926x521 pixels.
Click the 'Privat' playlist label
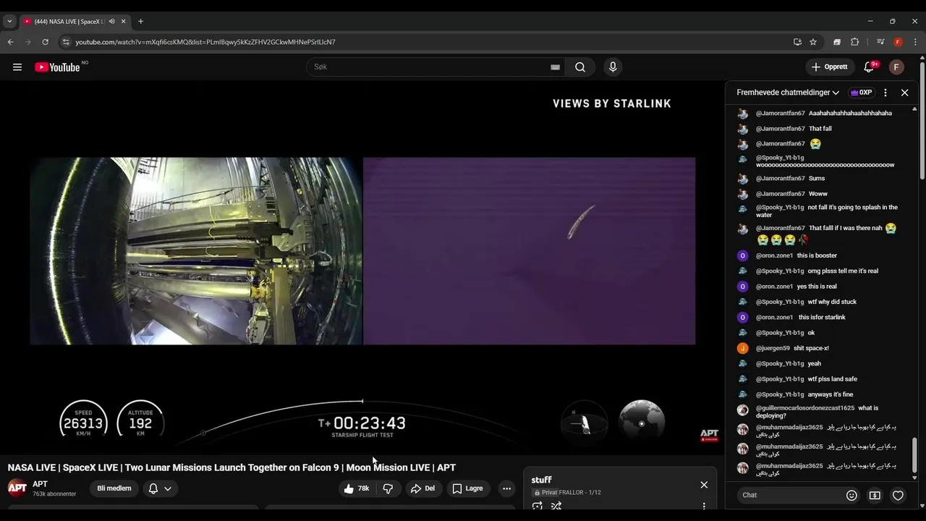[549, 493]
